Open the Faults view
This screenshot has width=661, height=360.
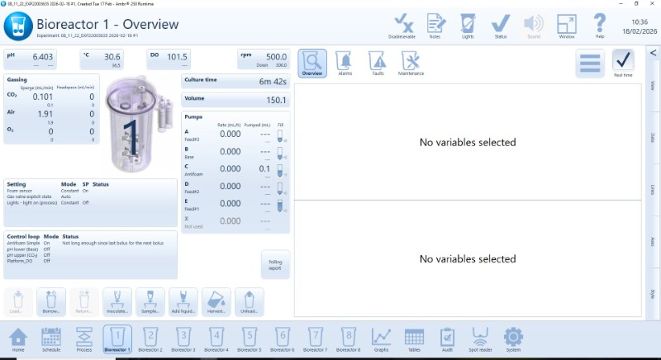click(x=377, y=63)
